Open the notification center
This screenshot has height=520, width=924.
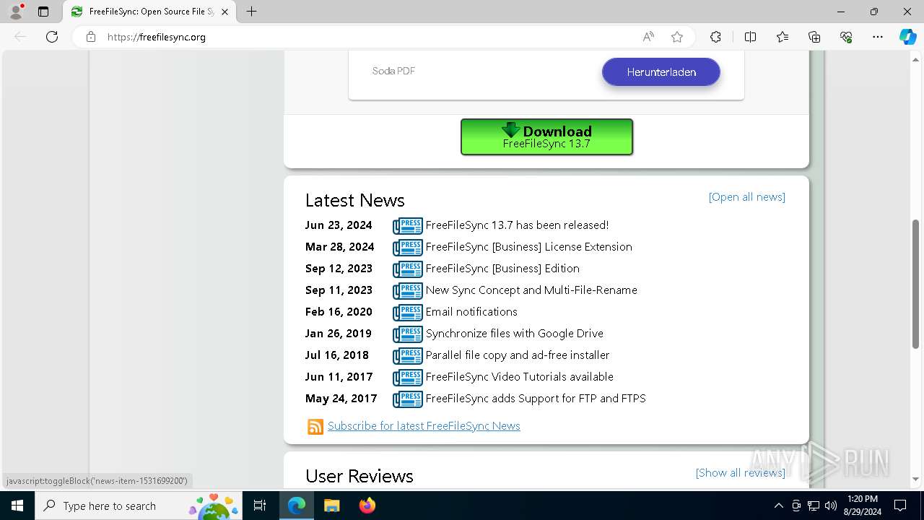(900, 506)
